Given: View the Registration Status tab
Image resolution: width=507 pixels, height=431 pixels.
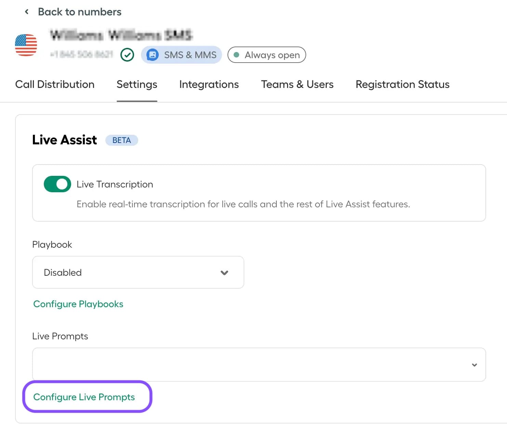Looking at the screenshot, I should click(402, 84).
